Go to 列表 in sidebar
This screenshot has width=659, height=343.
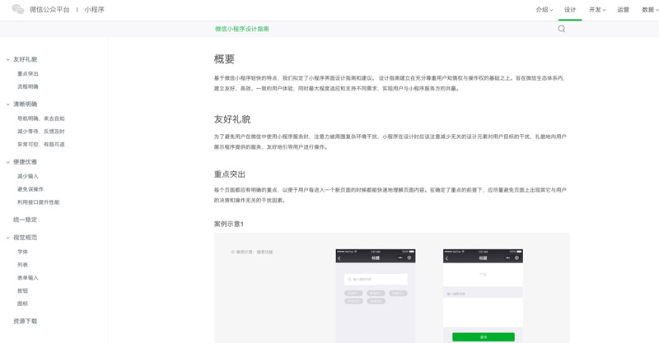coord(23,265)
